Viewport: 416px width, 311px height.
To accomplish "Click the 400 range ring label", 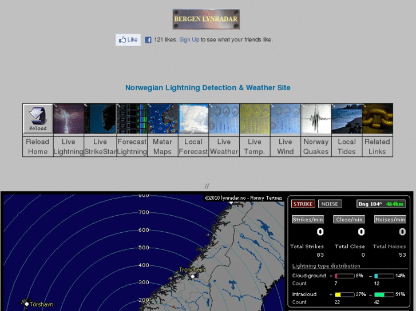I will coord(144,265).
